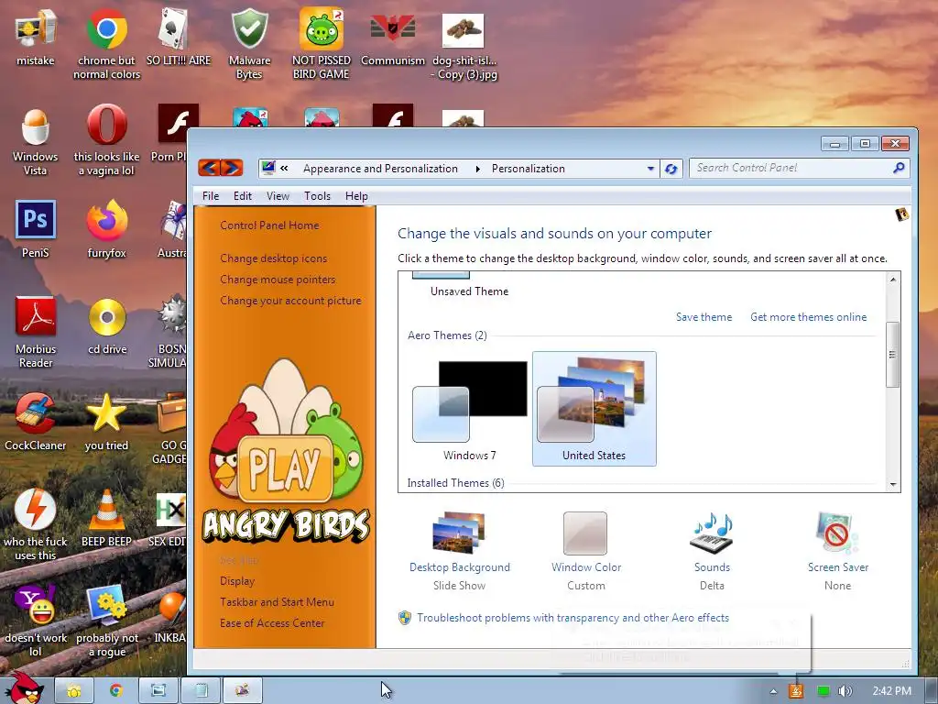Viewport: 938px width, 704px height.
Task: Refresh the Control Panel address bar
Action: (x=671, y=169)
